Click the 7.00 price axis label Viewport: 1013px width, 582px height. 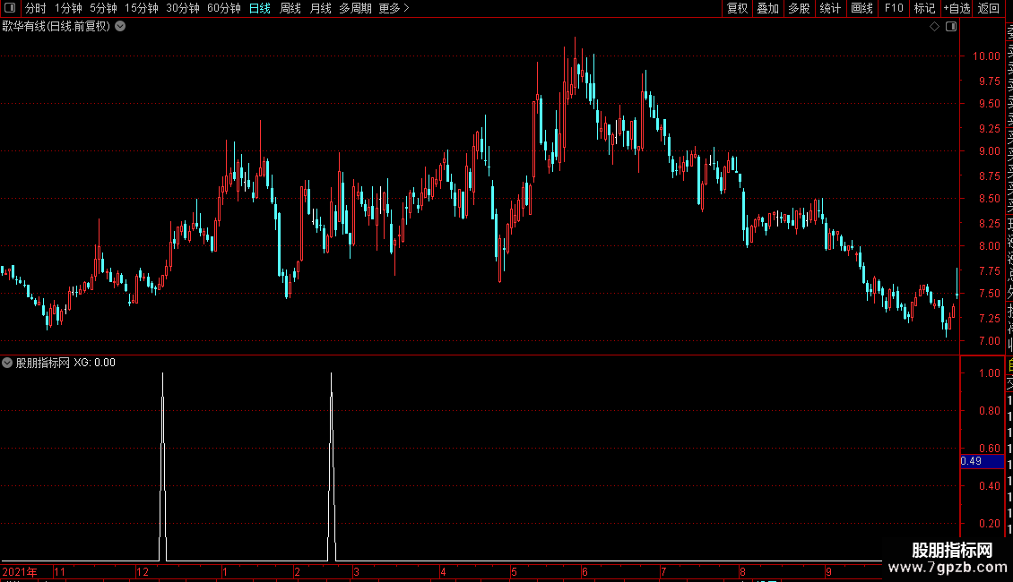click(x=989, y=340)
